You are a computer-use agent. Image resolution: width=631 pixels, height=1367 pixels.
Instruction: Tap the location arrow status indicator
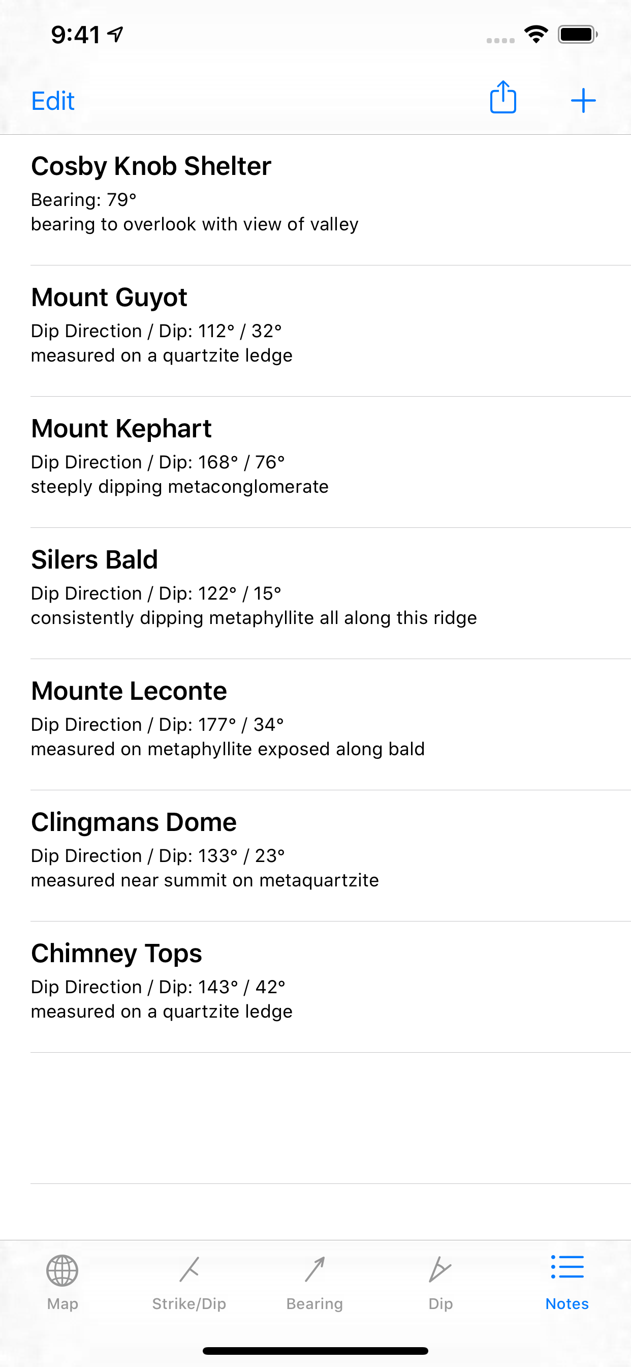pyautogui.click(x=116, y=35)
